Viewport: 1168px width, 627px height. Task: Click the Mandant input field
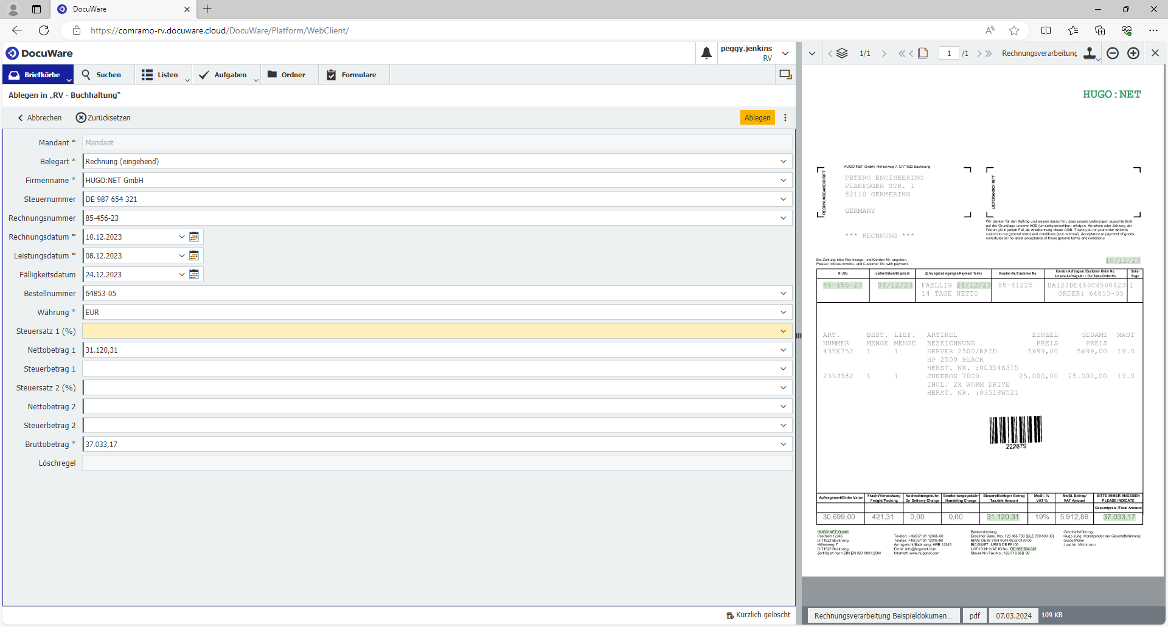[437, 142]
